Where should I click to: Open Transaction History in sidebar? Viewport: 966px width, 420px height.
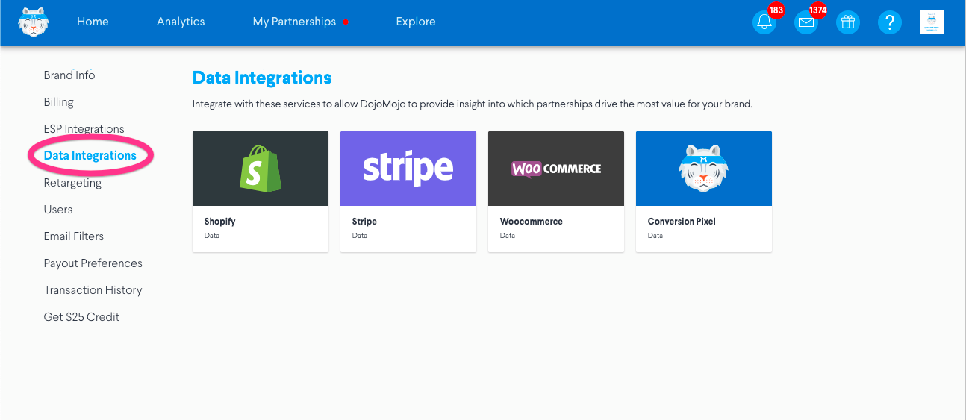point(93,290)
